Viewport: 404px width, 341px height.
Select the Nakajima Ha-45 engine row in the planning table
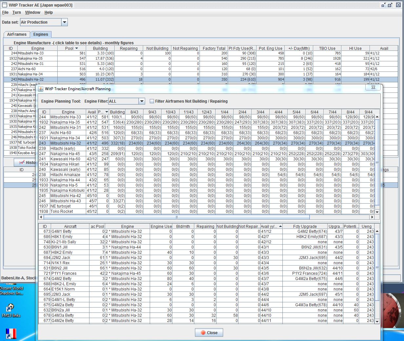206,154
